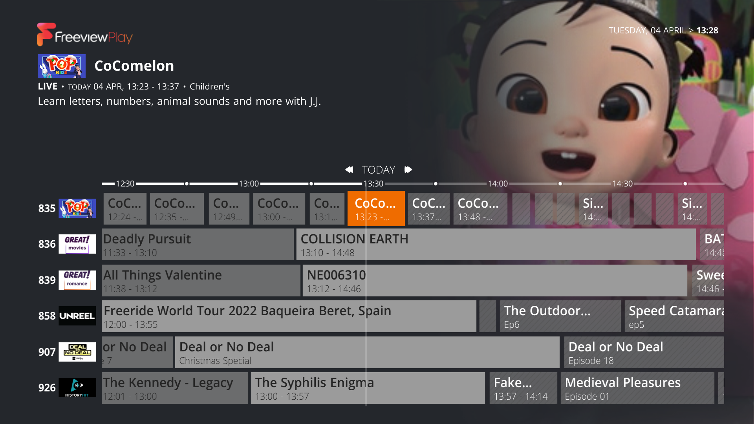Click the 14:00 timeline marker
Image resolution: width=754 pixels, height=424 pixels.
(498, 183)
